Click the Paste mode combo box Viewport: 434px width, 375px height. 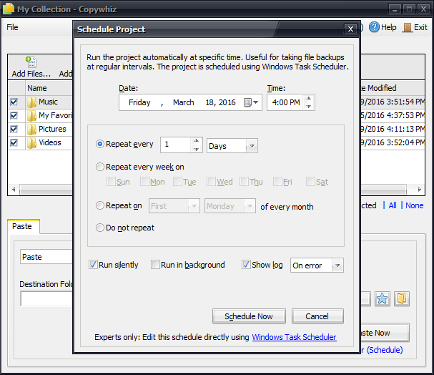pyautogui.click(x=46, y=257)
